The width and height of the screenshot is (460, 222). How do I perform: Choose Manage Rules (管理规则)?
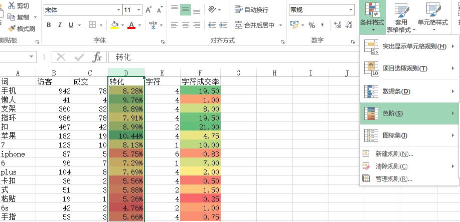point(409,178)
